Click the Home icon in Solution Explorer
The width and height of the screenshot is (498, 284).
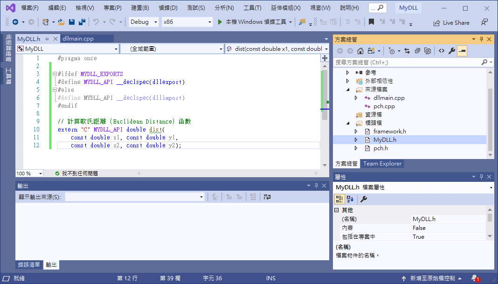[x=360, y=51]
